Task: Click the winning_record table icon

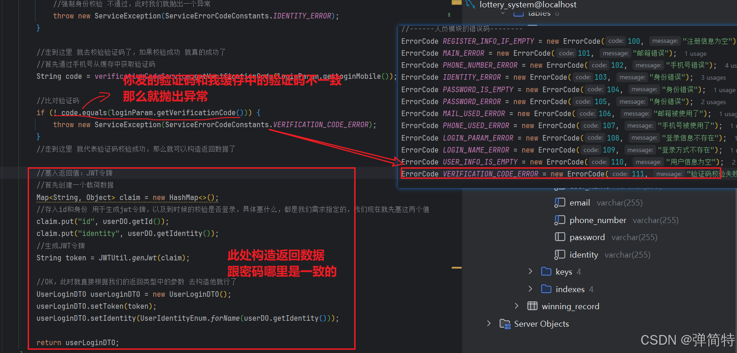Action: tap(532, 306)
